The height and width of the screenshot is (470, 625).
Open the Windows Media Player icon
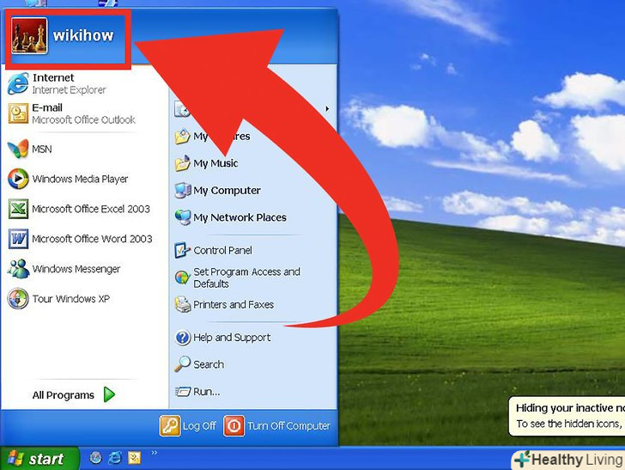tap(18, 179)
